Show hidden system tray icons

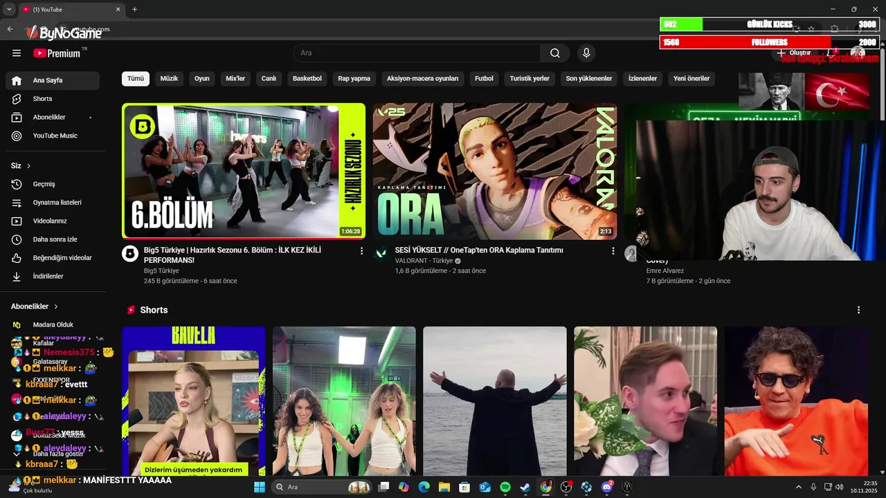(798, 487)
